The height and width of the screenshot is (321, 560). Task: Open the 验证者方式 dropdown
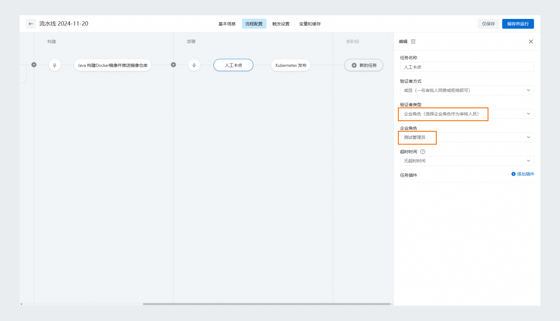pyautogui.click(x=467, y=90)
